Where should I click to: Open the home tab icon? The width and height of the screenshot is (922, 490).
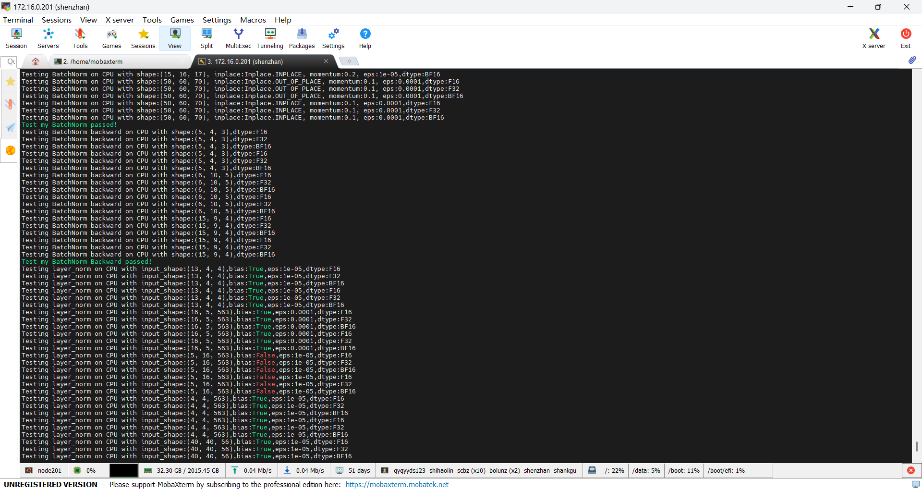click(x=35, y=61)
